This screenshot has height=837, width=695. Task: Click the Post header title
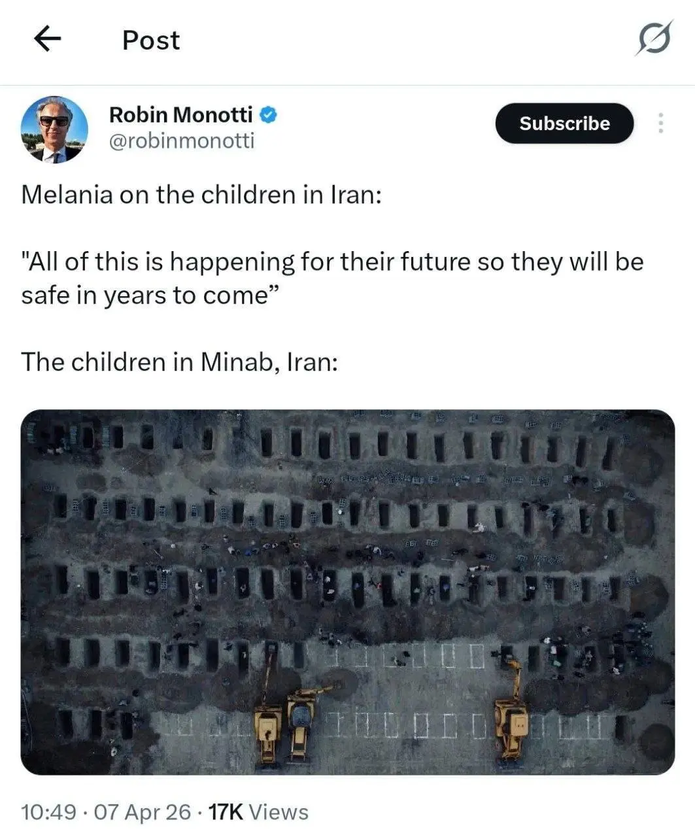pos(150,40)
